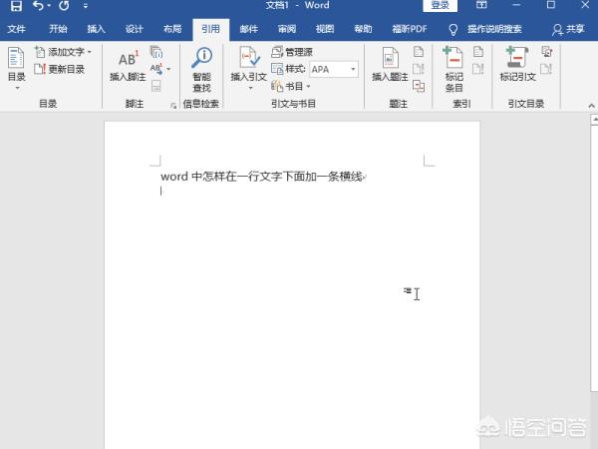Switch to the Insert (插入) tab
Screen dimensions: 598x449
pos(96,30)
